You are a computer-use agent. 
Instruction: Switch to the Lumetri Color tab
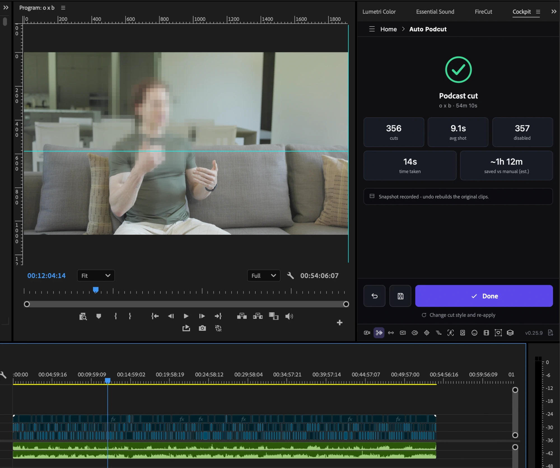379,12
